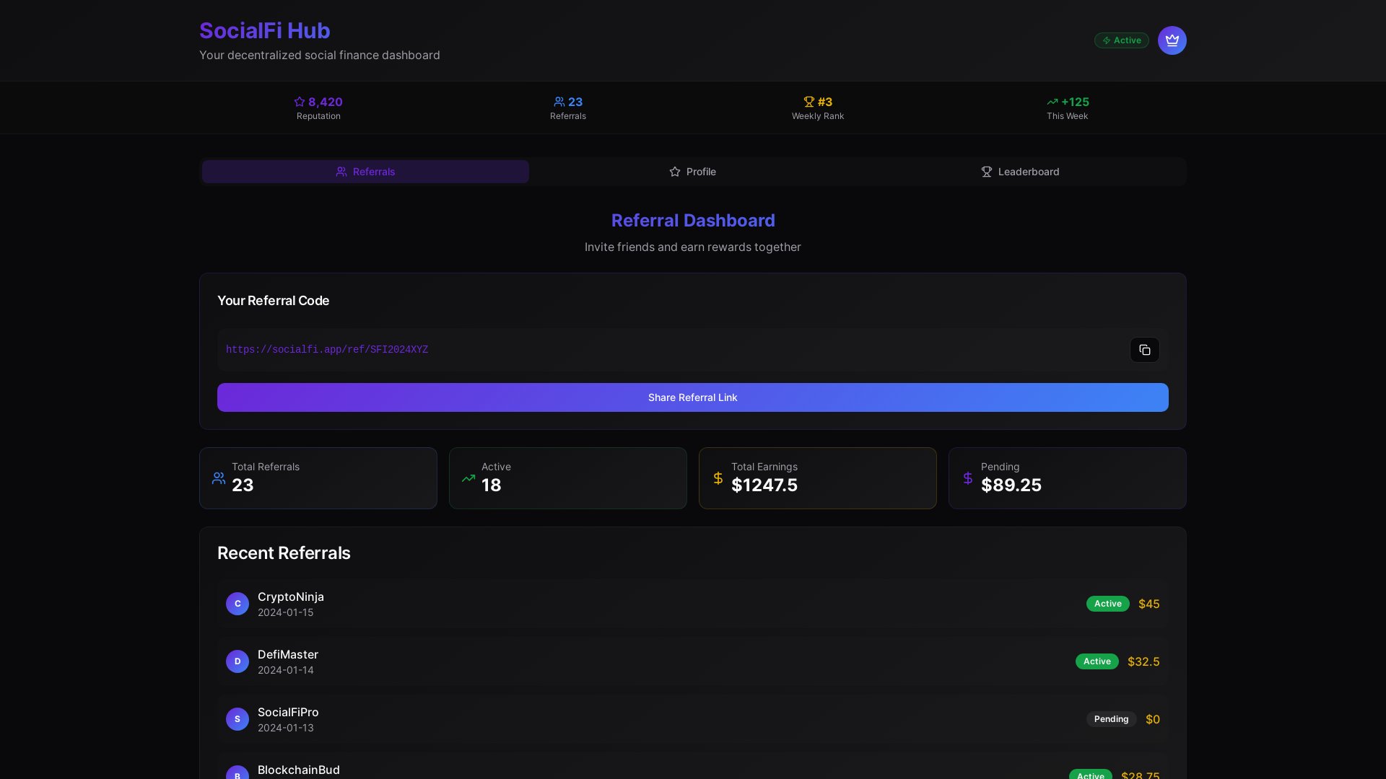Select the Referrals tab
1386x779 pixels.
pyautogui.click(x=365, y=172)
